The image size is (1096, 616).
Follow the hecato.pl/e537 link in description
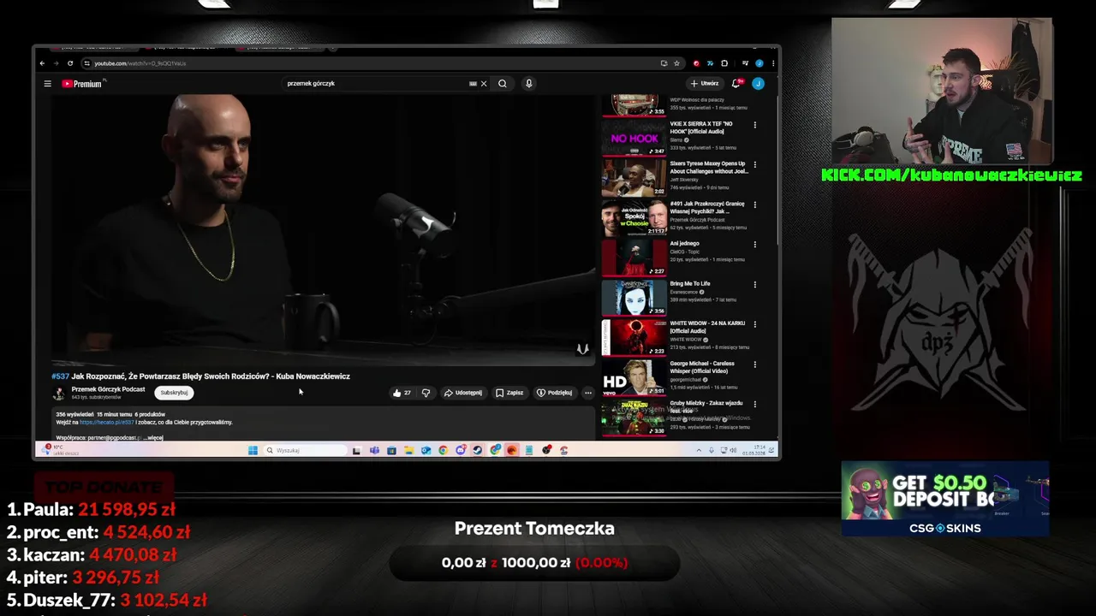(x=107, y=423)
